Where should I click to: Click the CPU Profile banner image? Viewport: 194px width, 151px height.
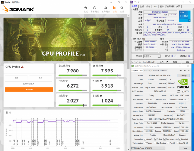tap(63, 39)
